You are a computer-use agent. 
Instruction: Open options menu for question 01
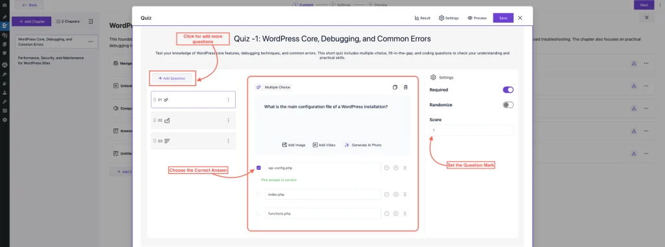coord(228,100)
